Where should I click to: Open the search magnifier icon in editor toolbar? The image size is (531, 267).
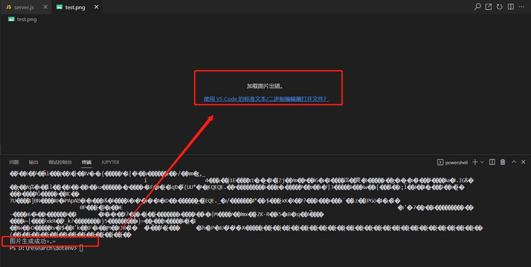[x=477, y=7]
